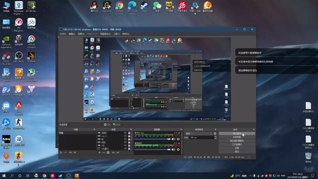
Task: Open the 编辑(E) menu in OBS
Action: pos(72,34)
